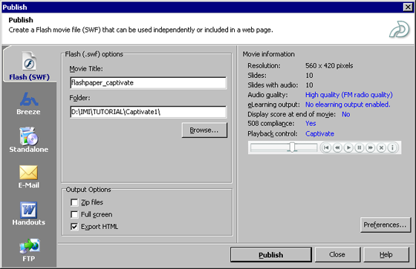Image resolution: width=416 pixels, height=269 pixels.
Task: Click the rewind-to-start playback control icon
Action: [326, 147]
